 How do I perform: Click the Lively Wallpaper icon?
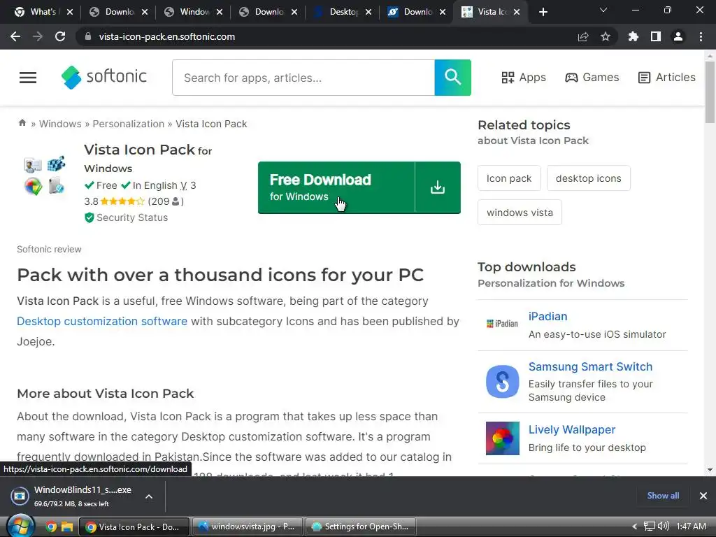coord(502,438)
